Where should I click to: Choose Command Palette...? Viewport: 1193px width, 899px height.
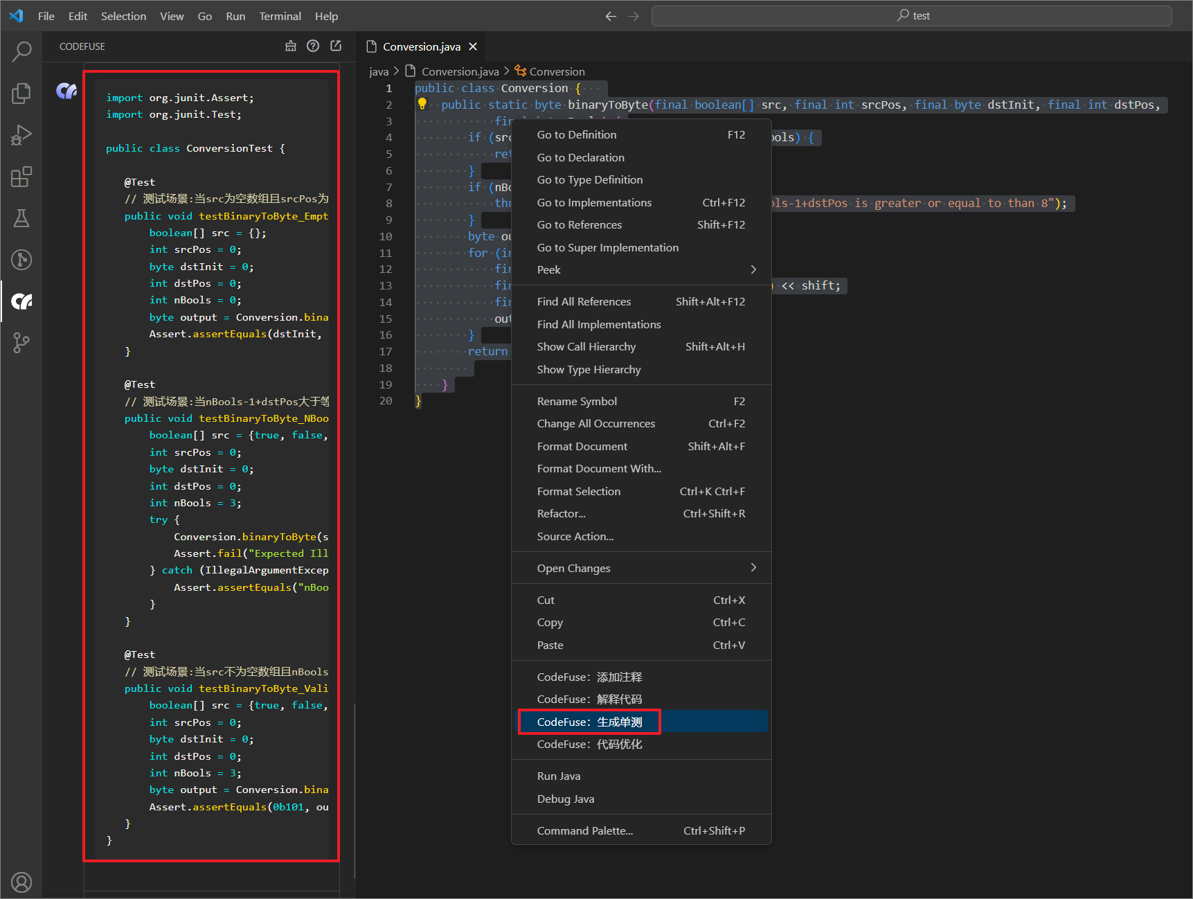[x=641, y=830]
